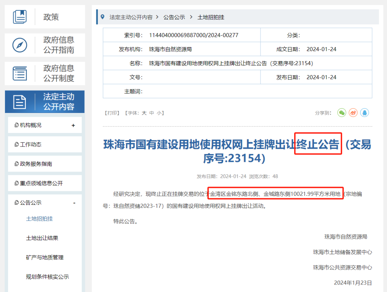Select the document icon on 法定主动公开内容
387x292 pixels.
tap(20, 102)
